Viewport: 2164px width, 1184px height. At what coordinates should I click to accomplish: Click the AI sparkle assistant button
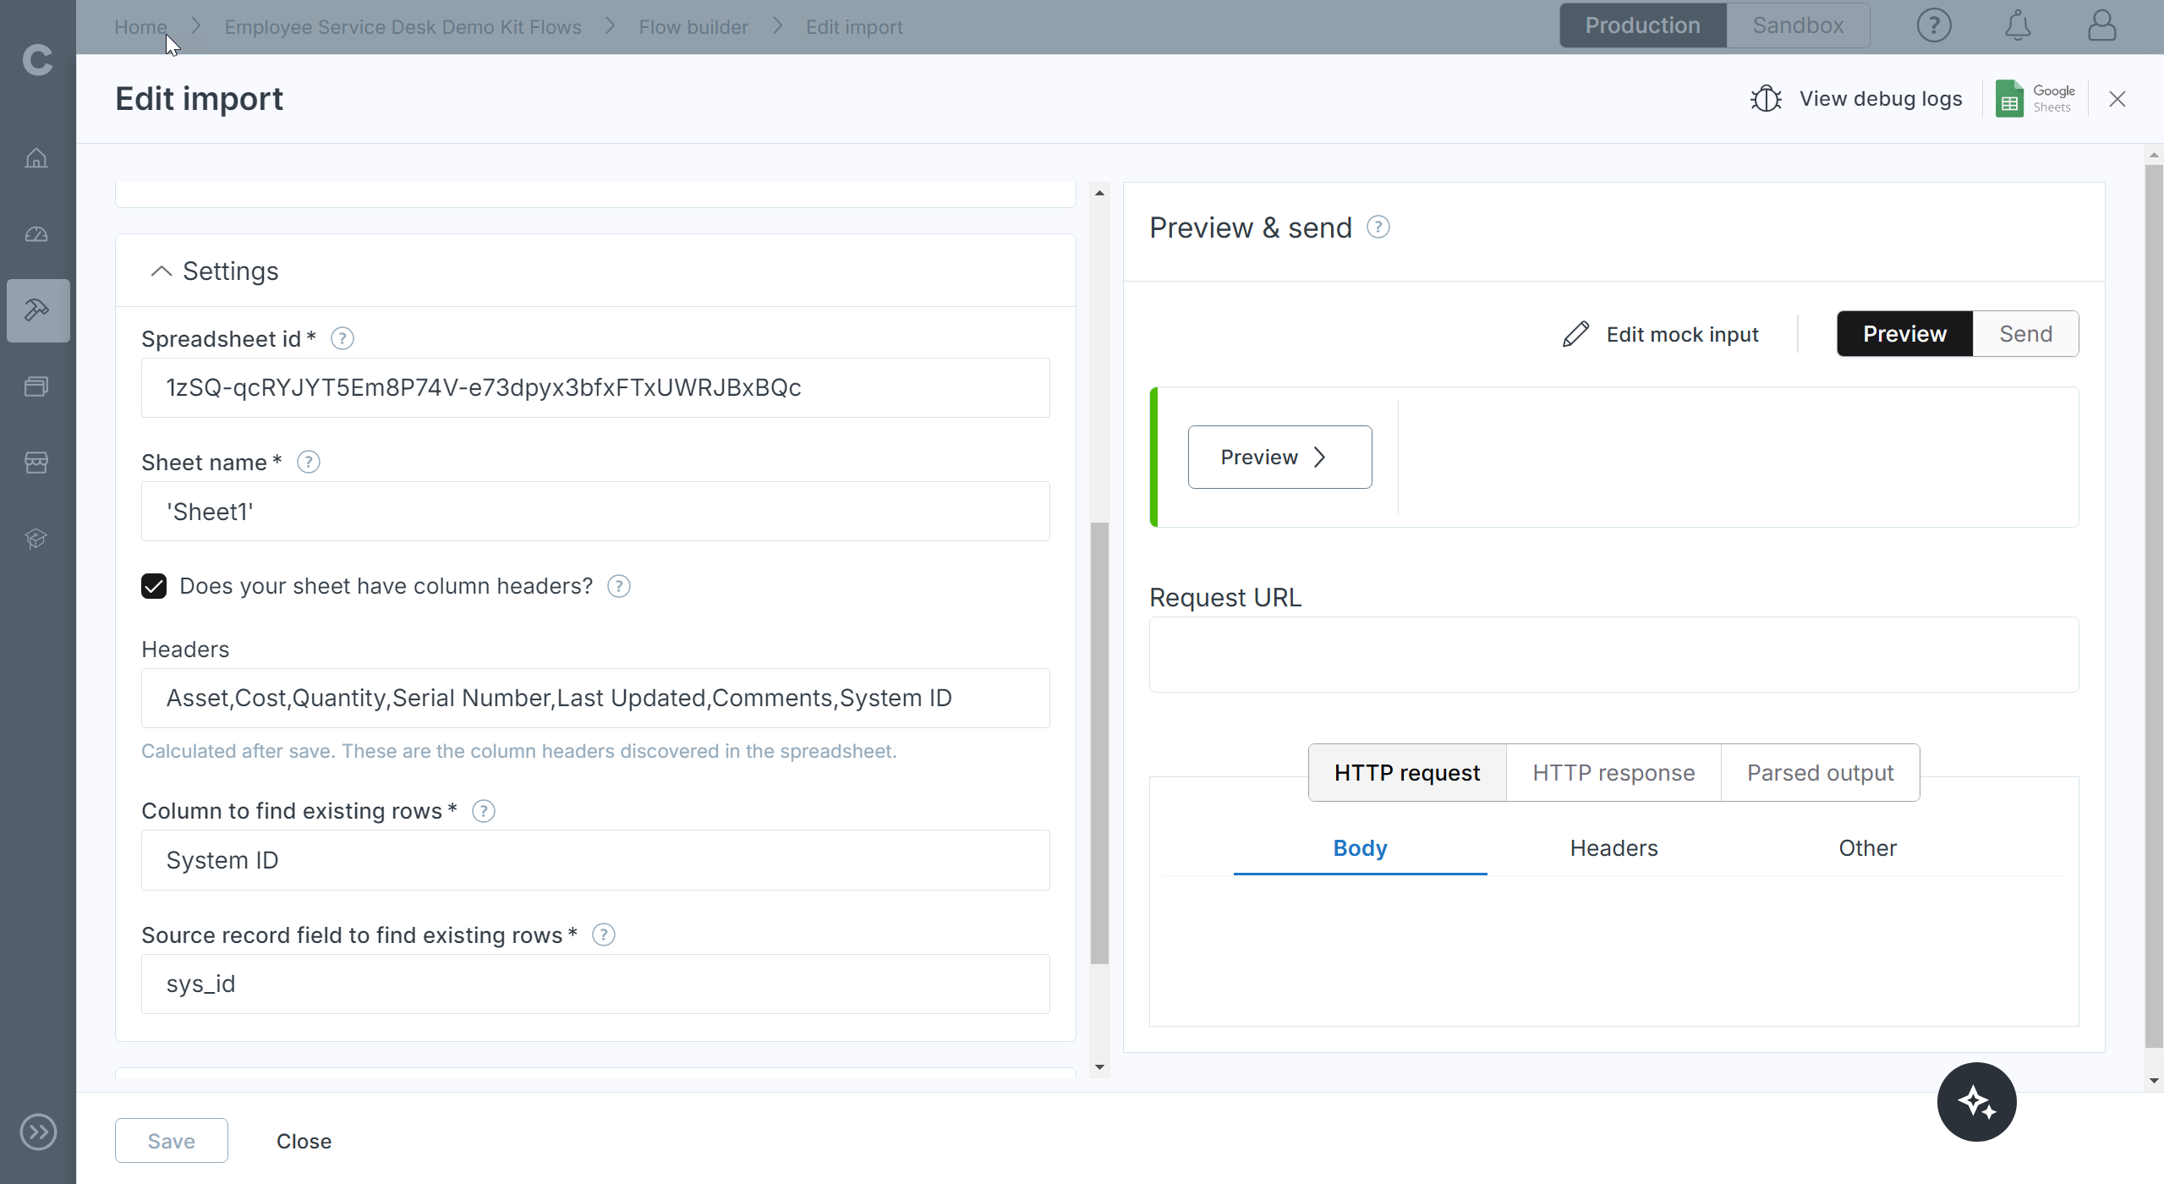tap(1976, 1102)
